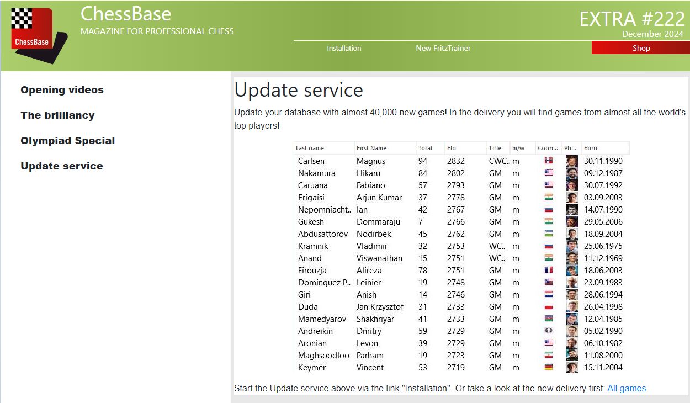690x403 pixels.
Task: Go to Opening videos section
Action: pos(62,90)
